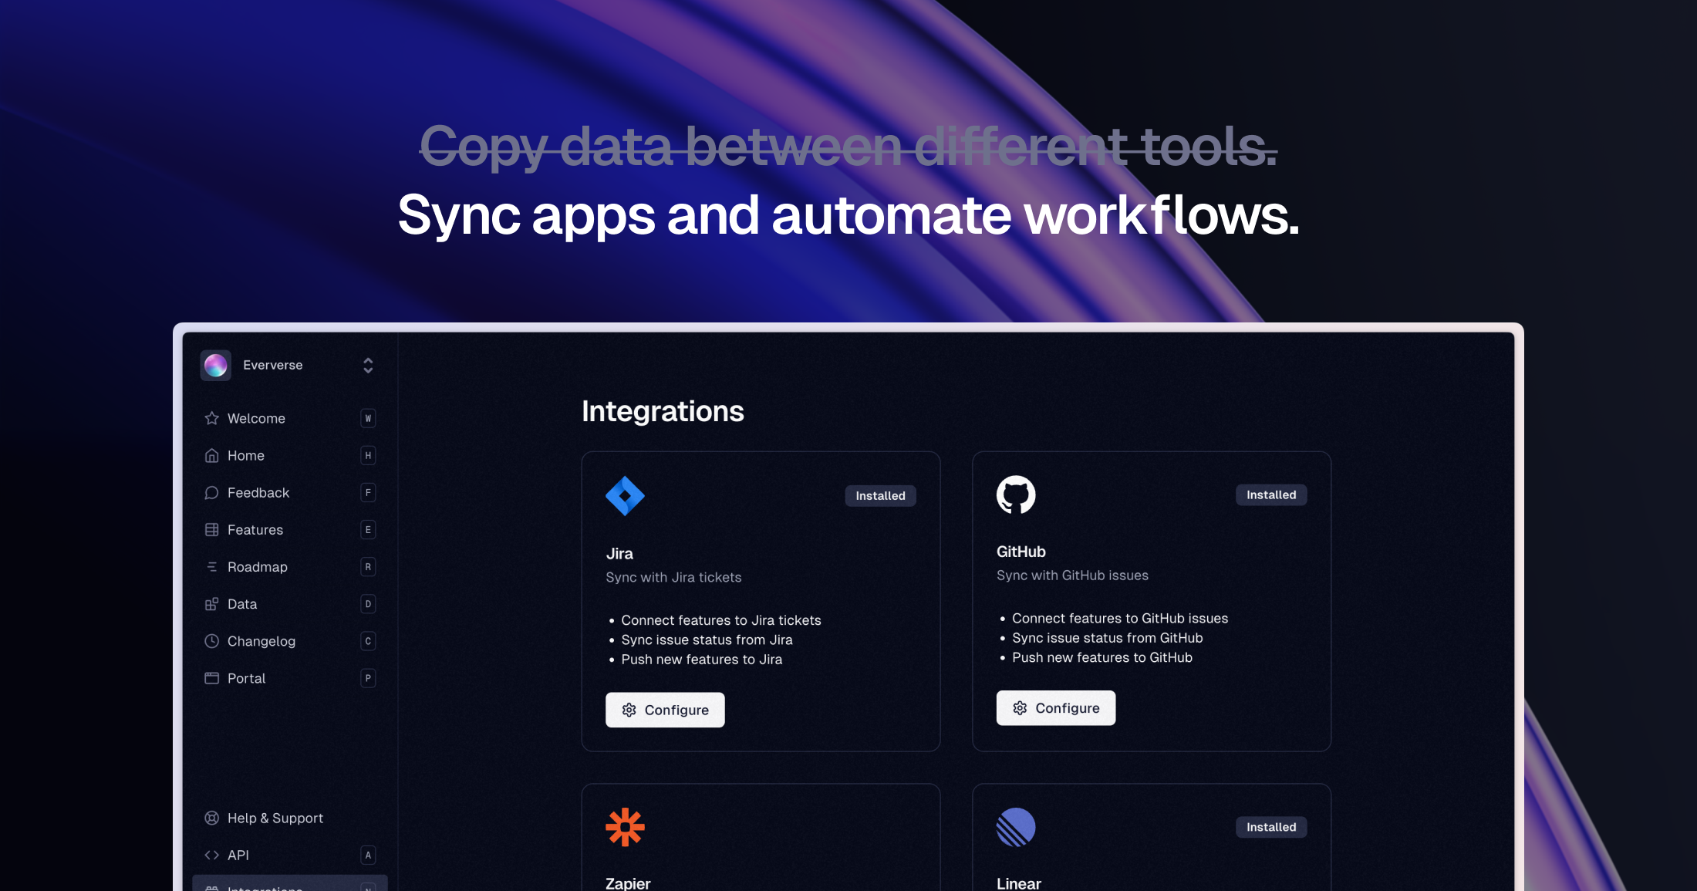Select the Features menu item

pyautogui.click(x=255, y=530)
